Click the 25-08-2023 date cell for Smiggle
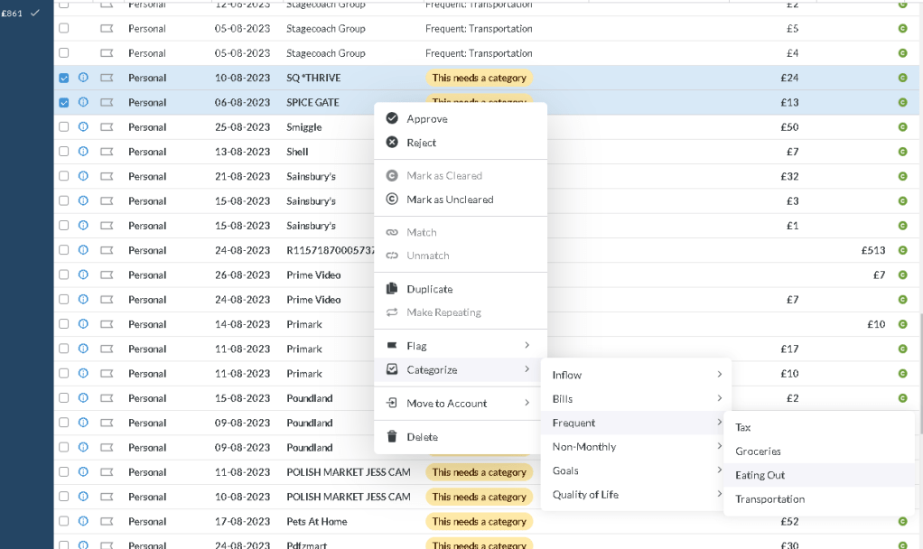 click(x=243, y=127)
